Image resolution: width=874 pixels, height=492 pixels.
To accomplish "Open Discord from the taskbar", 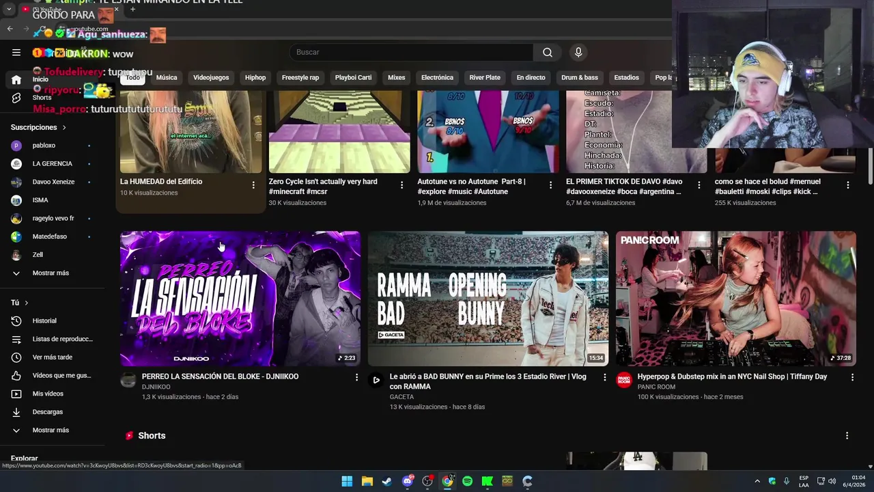I will pos(408,481).
